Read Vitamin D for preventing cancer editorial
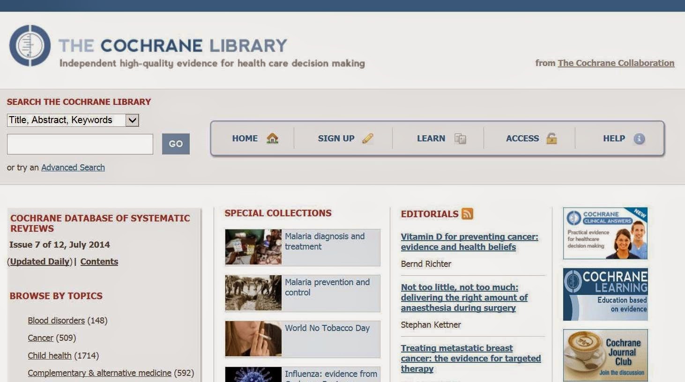The height and width of the screenshot is (382, 685). pyautogui.click(x=469, y=242)
